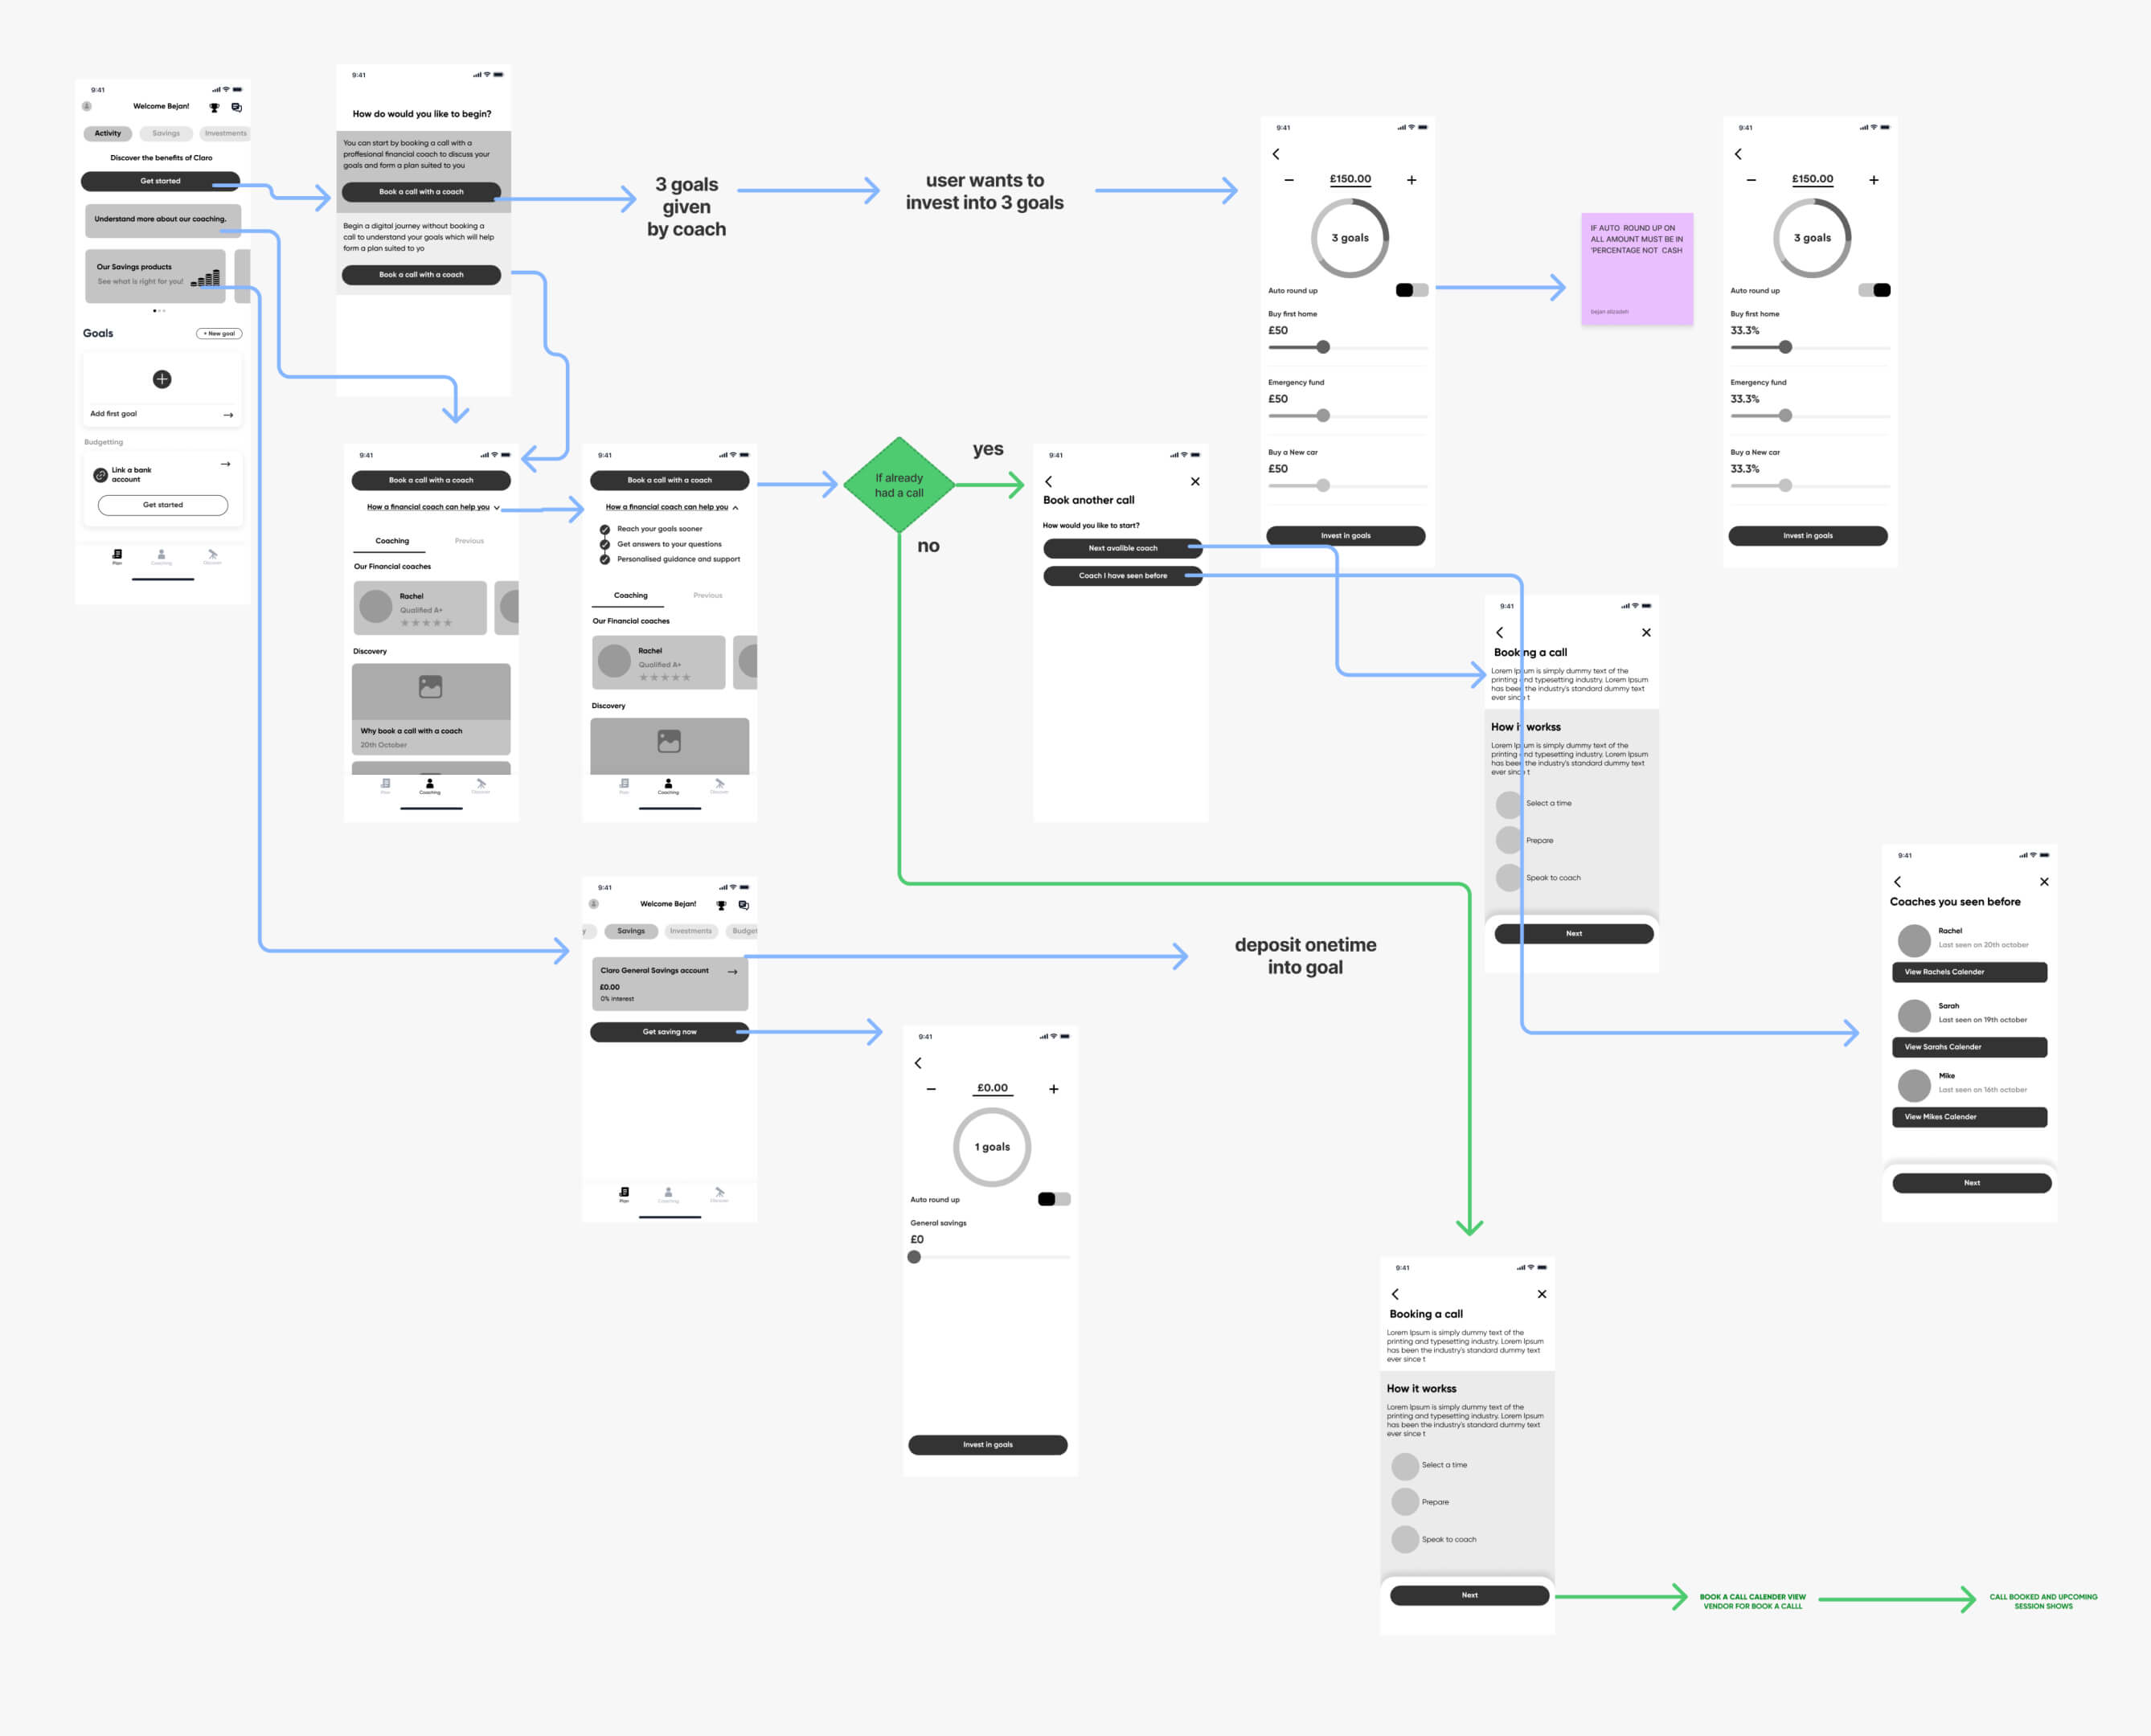
Task: Toggle Auto round up on £50 goals screen
Action: (1412, 290)
